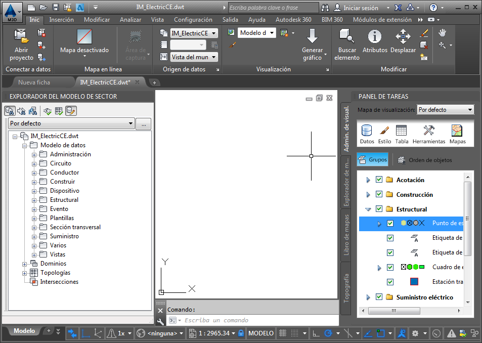Toggle the Cuadro de layer checkbox
482x343 pixels.
pos(390,268)
